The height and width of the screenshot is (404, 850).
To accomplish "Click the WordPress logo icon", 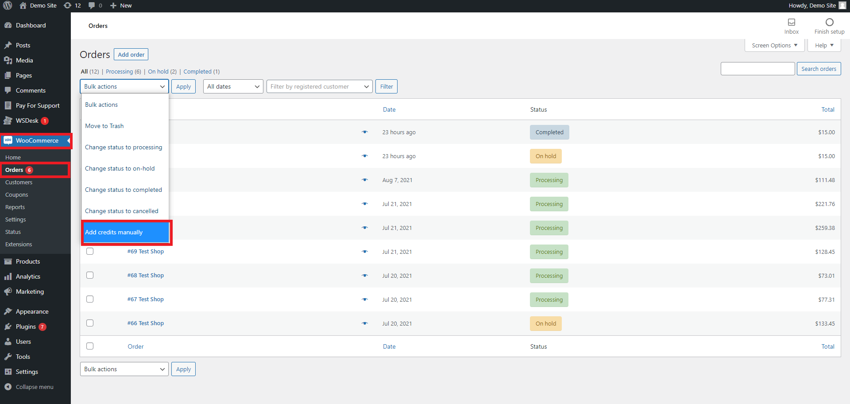I will tap(8, 6).
